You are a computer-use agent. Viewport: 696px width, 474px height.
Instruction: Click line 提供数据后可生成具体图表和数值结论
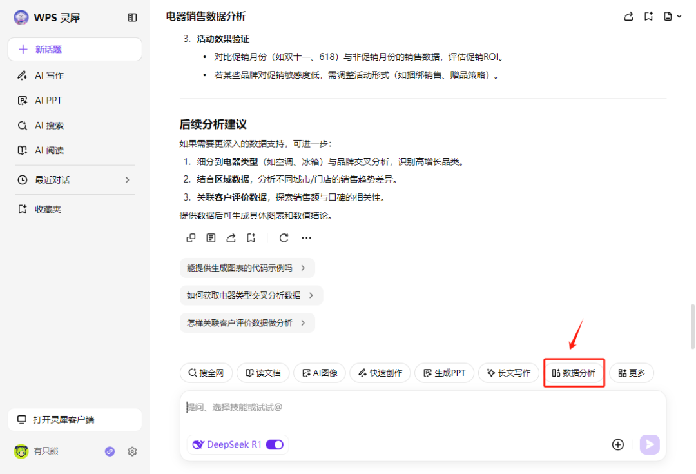tap(256, 216)
